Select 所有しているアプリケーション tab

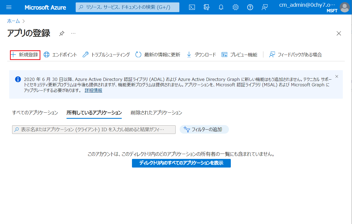94,113
